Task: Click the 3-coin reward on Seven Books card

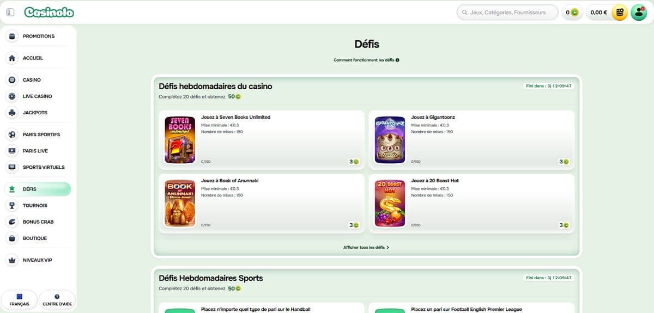Action: (354, 162)
